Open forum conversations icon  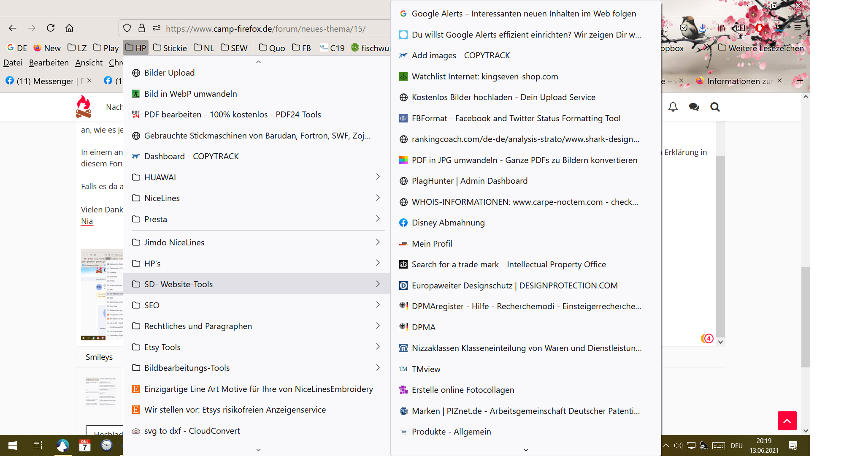click(x=694, y=107)
